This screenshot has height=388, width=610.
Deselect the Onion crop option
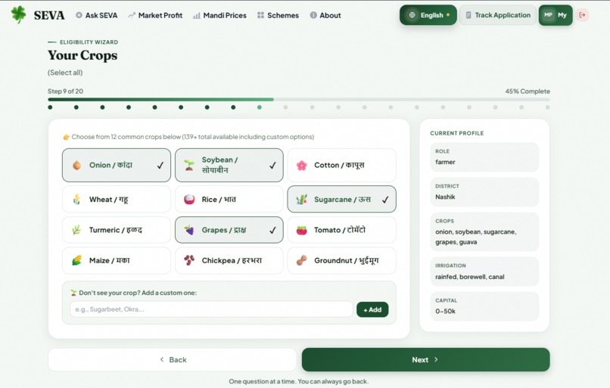pos(117,165)
